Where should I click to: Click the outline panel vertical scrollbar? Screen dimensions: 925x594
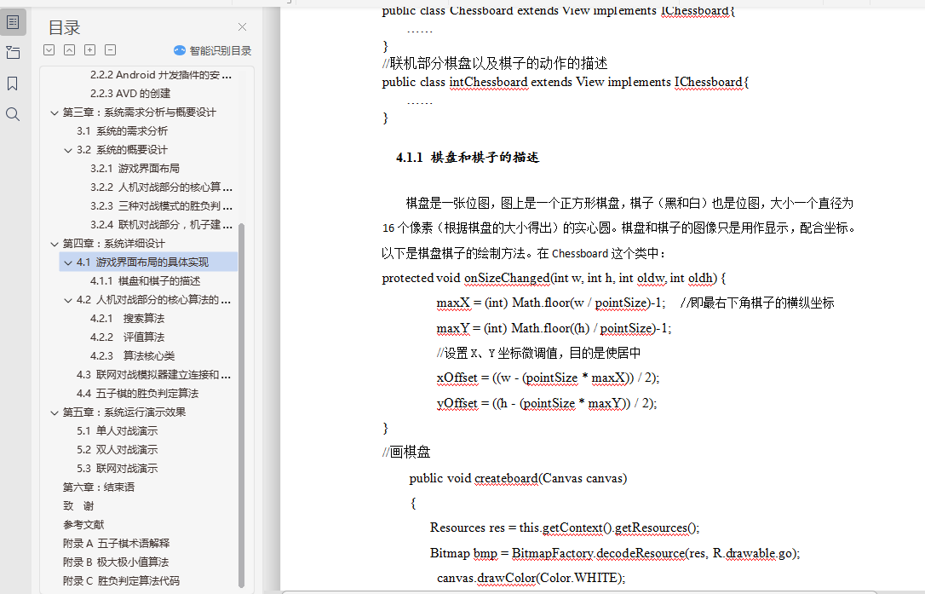(241, 405)
